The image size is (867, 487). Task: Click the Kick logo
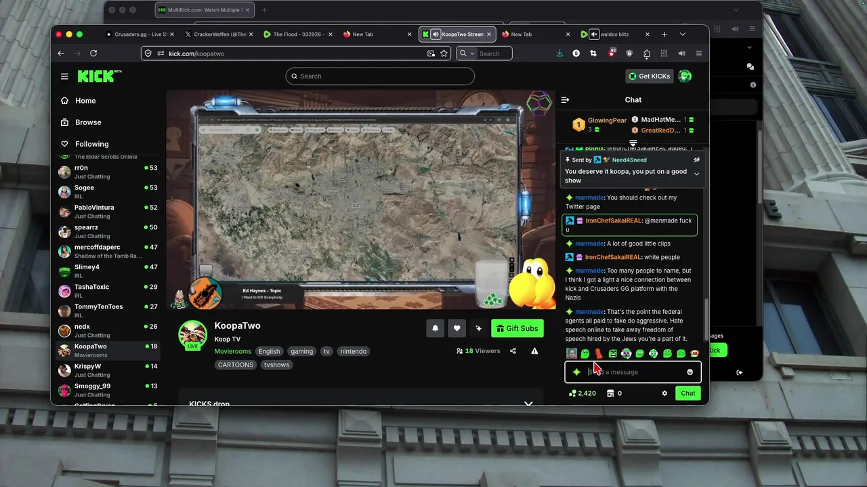click(x=100, y=76)
